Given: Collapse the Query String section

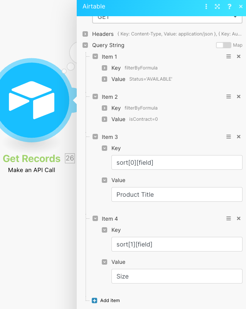Looking at the screenshot, I should pos(85,45).
